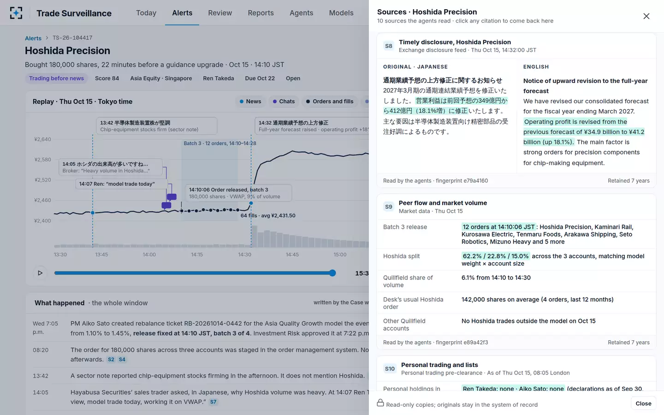Open the Reports tab
The image size is (664, 415).
point(261,13)
